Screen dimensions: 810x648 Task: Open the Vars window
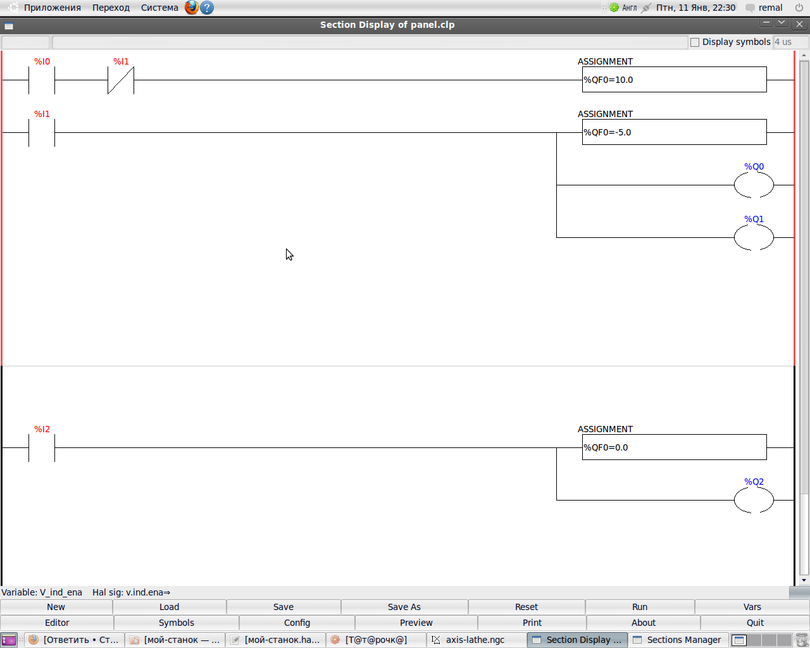pos(752,607)
